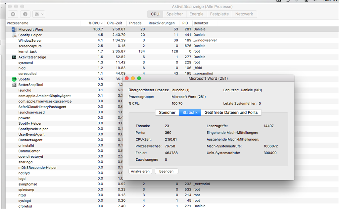Open the Netzwerk tab
The image size is (339, 209).
tap(244, 14)
